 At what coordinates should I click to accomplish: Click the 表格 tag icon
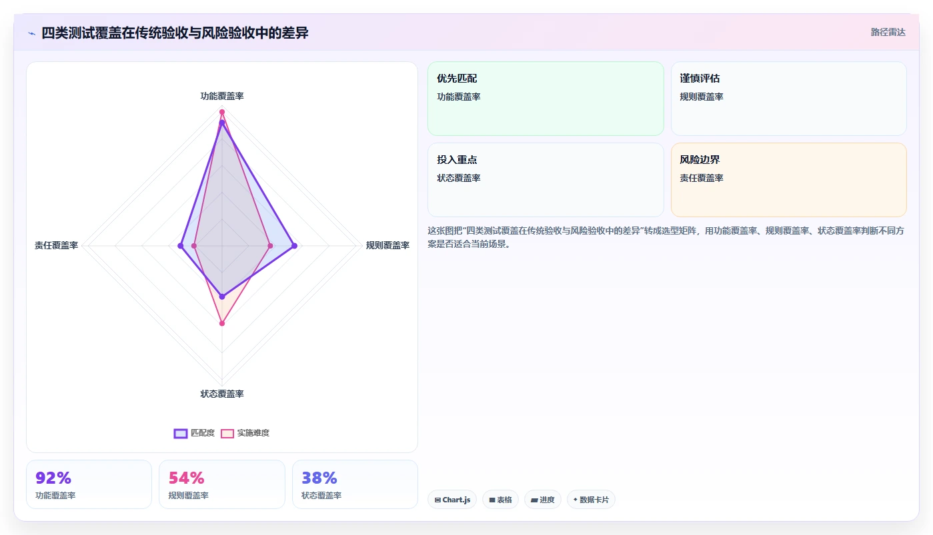(492, 500)
